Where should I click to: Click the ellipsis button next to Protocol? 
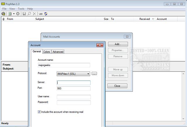pos(94,74)
